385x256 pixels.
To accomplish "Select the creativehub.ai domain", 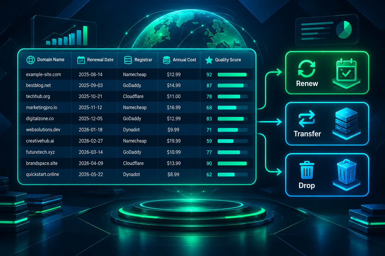I will pyautogui.click(x=40, y=141).
